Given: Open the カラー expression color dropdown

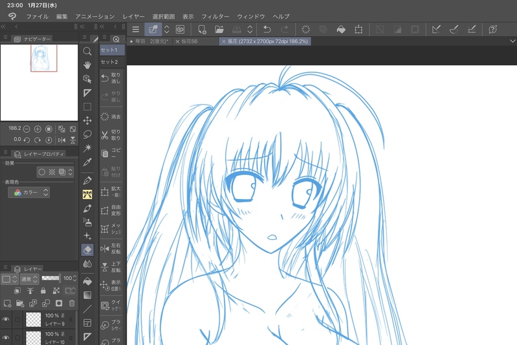Looking at the screenshot, I should pyautogui.click(x=28, y=193).
